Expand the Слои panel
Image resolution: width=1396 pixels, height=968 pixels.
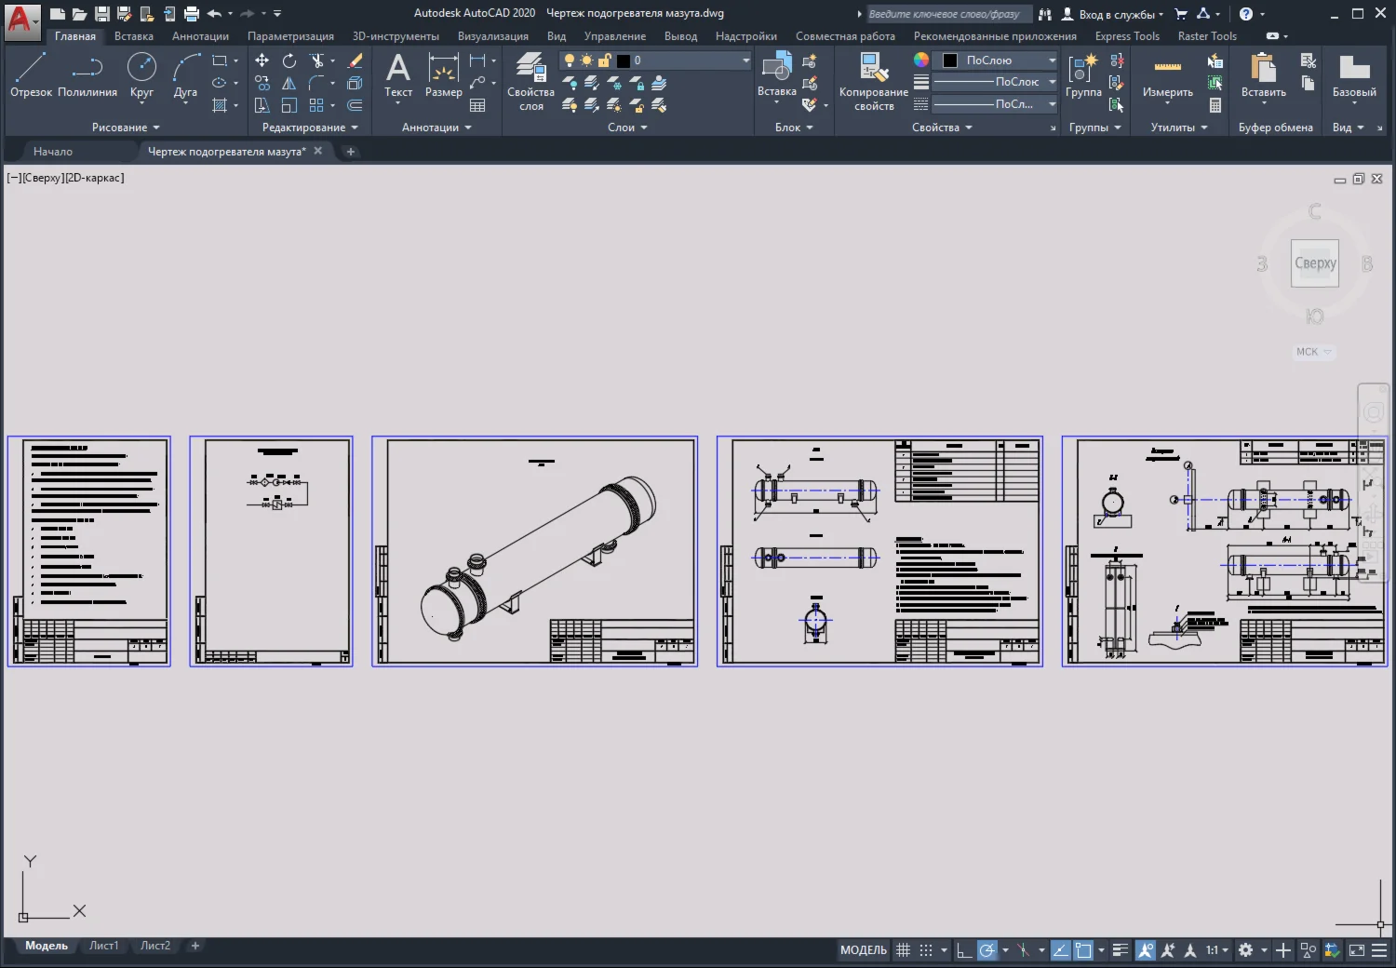pyautogui.click(x=627, y=128)
